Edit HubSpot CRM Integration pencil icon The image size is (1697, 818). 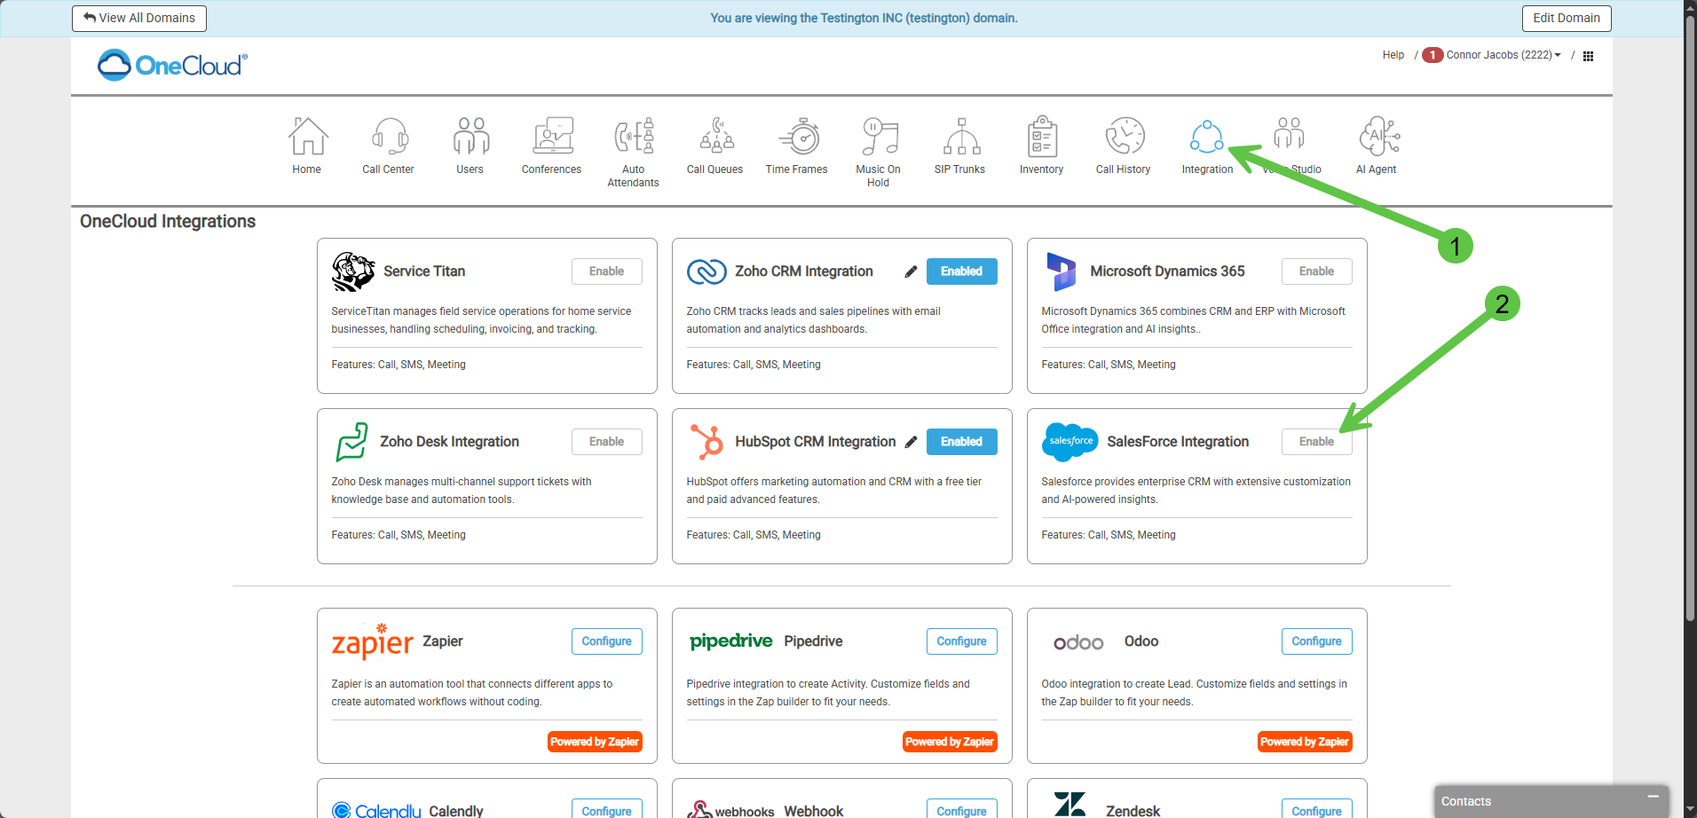click(x=911, y=442)
